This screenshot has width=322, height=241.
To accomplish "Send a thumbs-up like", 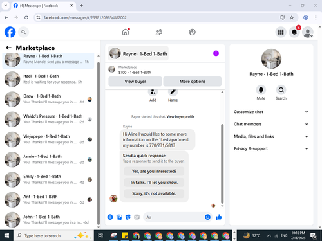I will [x=219, y=217].
